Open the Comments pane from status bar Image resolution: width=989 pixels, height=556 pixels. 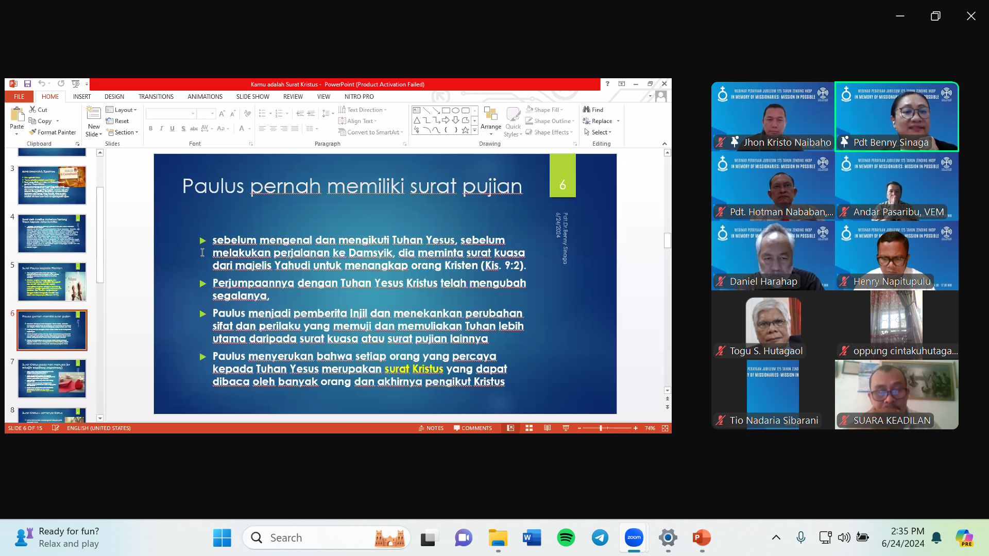point(472,428)
